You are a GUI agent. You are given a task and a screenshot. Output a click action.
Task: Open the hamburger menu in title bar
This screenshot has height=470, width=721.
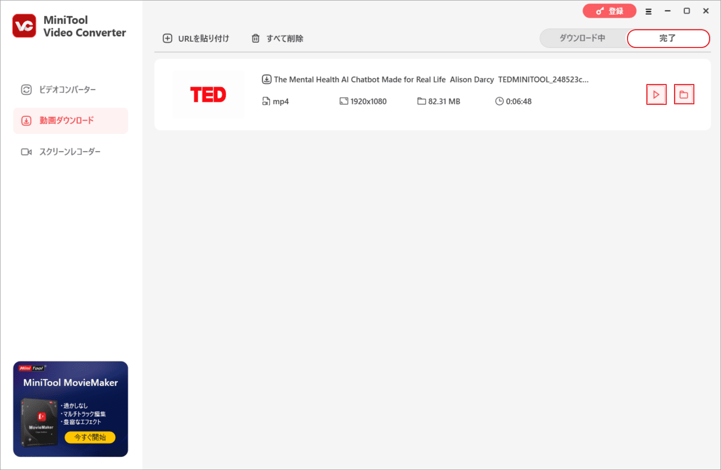[x=648, y=11]
